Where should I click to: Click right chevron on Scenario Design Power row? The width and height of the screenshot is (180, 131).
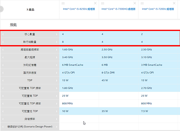pos(57,126)
